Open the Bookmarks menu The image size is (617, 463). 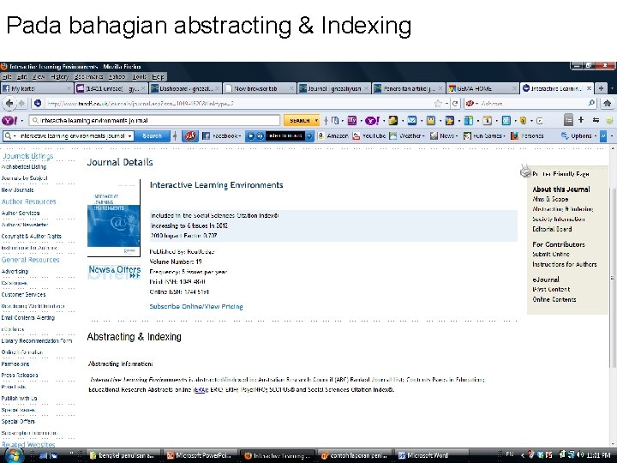(x=88, y=77)
